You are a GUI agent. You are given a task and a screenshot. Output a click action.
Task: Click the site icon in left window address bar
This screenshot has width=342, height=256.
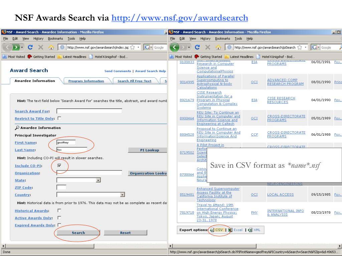point(62,47)
